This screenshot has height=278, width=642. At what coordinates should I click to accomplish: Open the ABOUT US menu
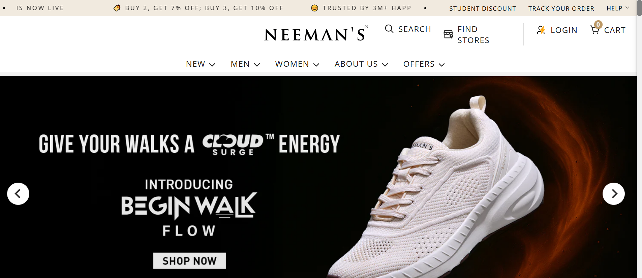tap(361, 64)
